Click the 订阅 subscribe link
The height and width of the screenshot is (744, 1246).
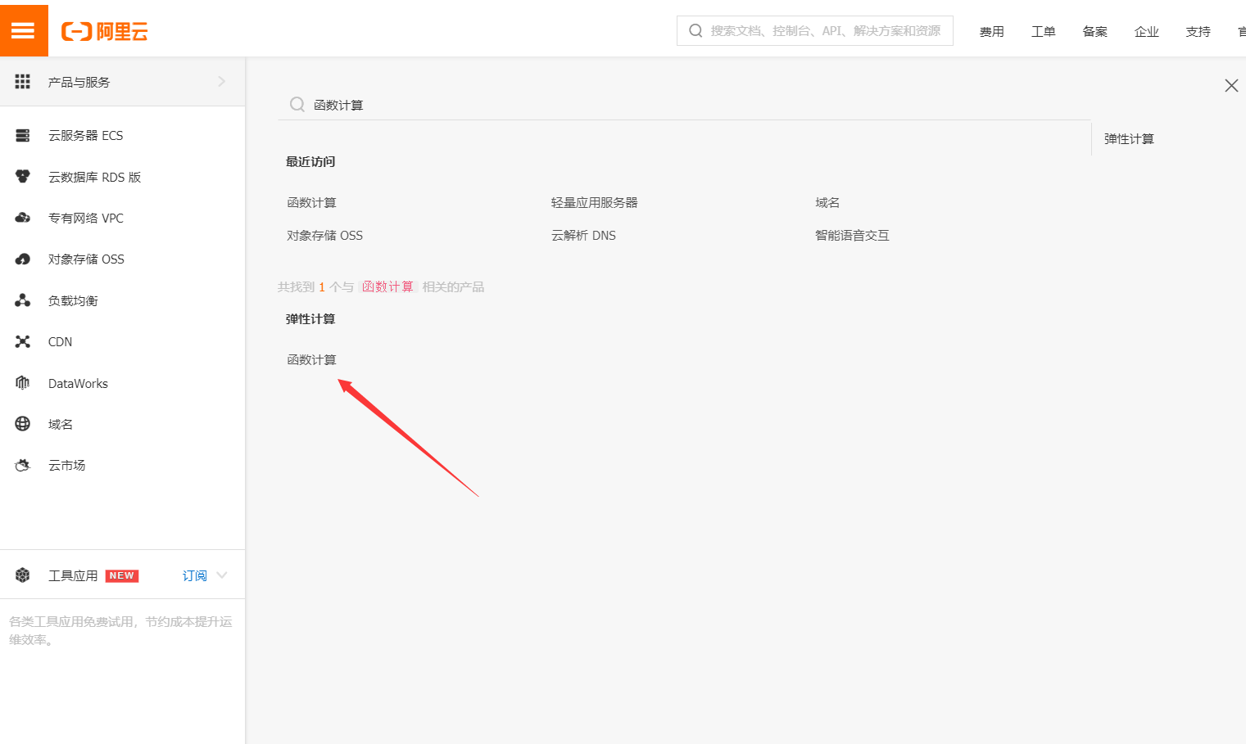pyautogui.click(x=194, y=575)
